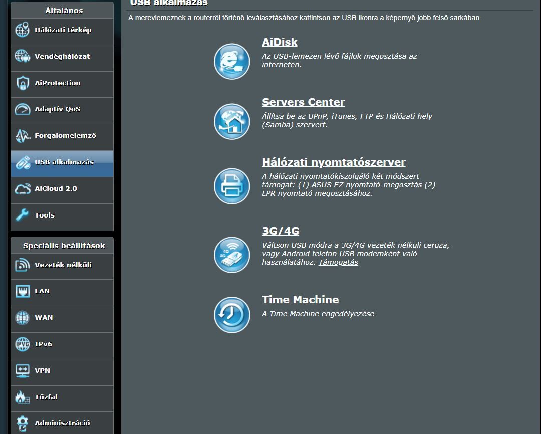
Task: Open the Vezeték nélküli settings label
Action: point(63,265)
